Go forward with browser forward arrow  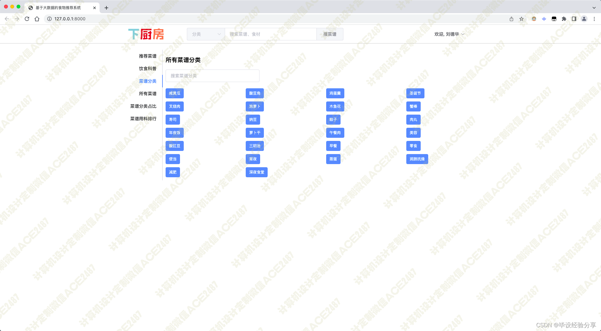pos(17,19)
